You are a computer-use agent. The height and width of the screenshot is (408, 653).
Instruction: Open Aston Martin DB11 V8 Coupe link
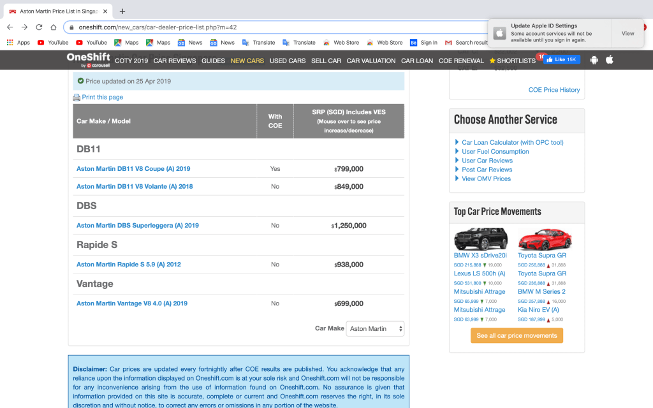click(133, 169)
